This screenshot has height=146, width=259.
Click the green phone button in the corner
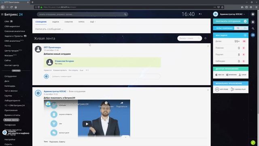[253, 142]
